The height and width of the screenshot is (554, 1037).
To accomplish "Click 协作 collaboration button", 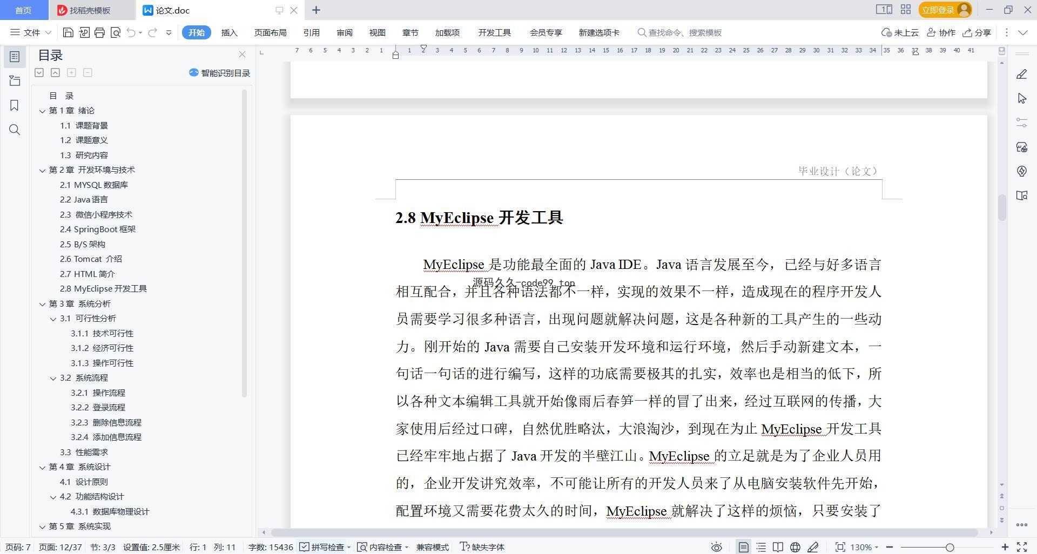I will [941, 32].
